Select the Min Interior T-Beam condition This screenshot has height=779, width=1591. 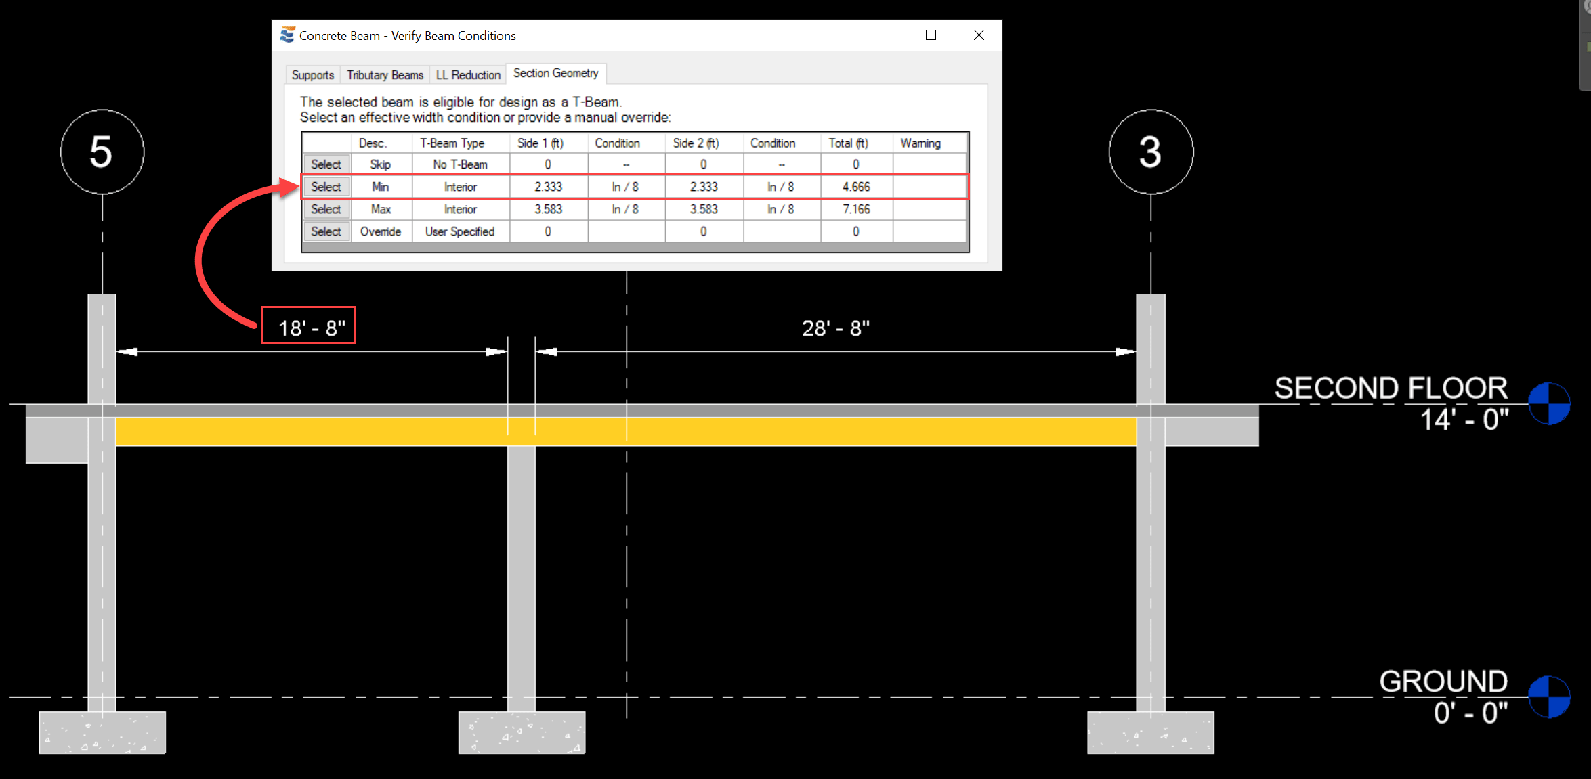pyautogui.click(x=326, y=186)
